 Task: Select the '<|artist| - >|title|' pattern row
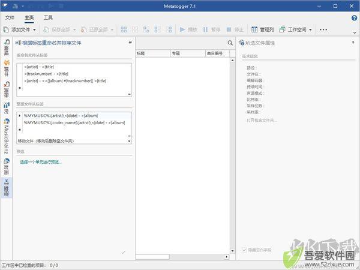pos(77,67)
